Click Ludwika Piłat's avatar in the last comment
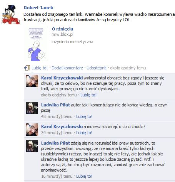The width and height of the screenshot is (175, 182). pos(32,146)
